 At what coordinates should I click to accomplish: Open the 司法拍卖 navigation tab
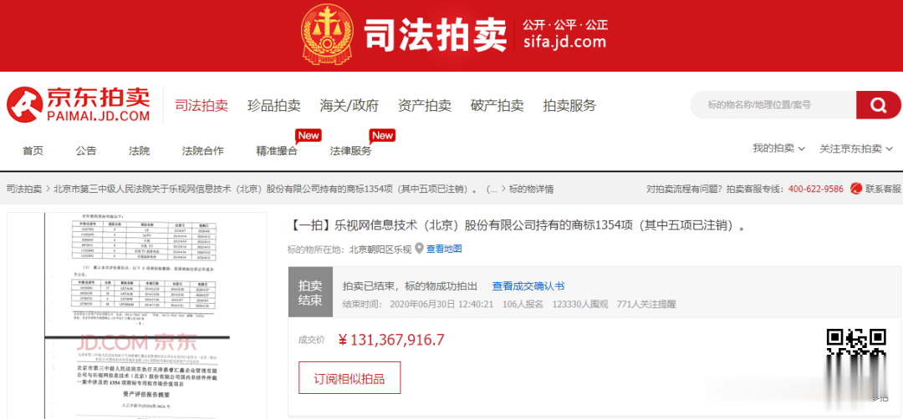pos(202,105)
